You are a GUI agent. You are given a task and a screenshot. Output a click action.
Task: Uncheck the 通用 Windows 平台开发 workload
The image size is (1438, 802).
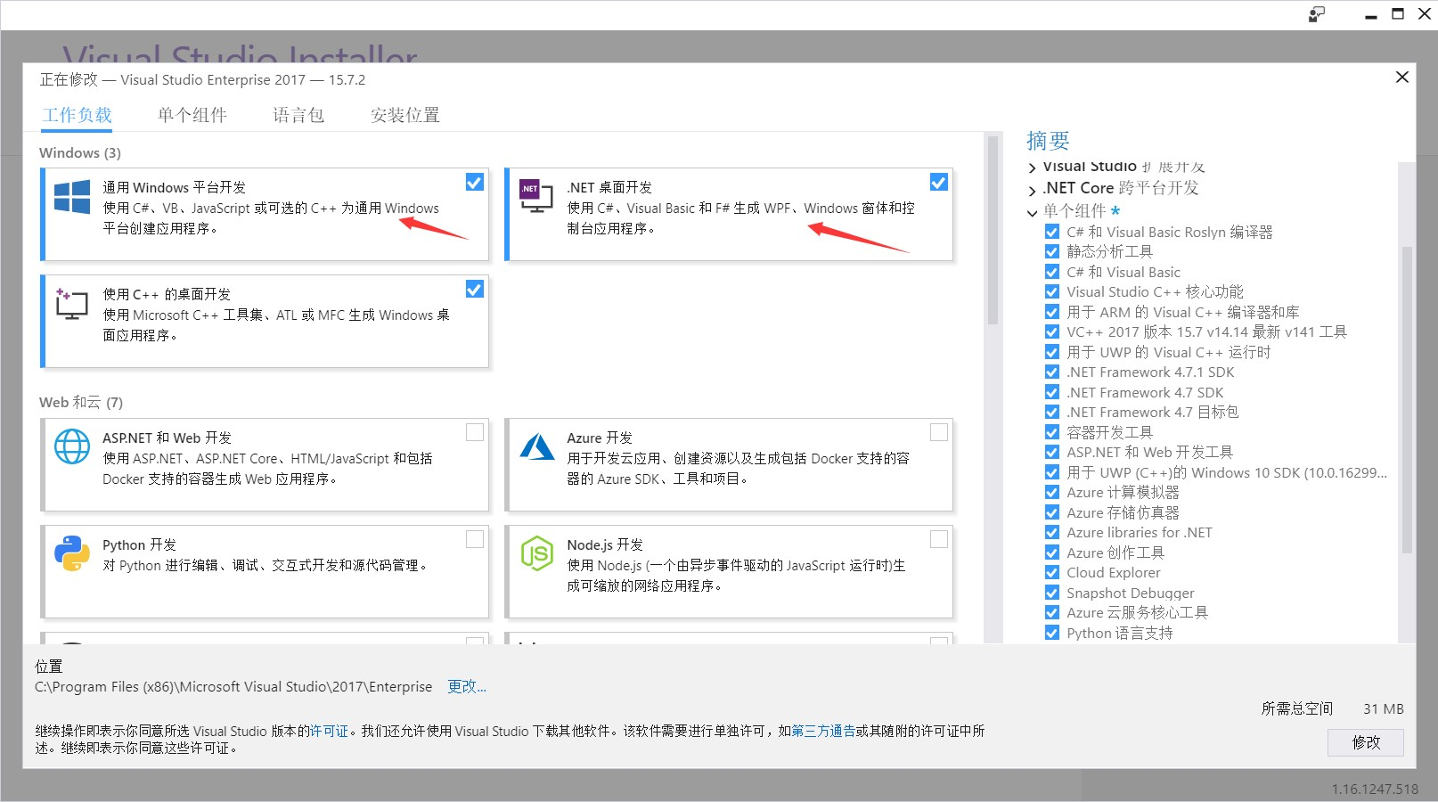pos(475,182)
